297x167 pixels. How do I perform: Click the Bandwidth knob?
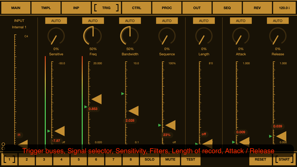tap(129, 36)
